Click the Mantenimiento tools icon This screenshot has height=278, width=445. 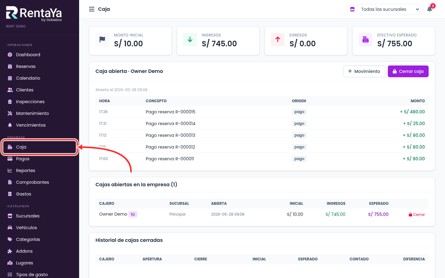point(10,113)
